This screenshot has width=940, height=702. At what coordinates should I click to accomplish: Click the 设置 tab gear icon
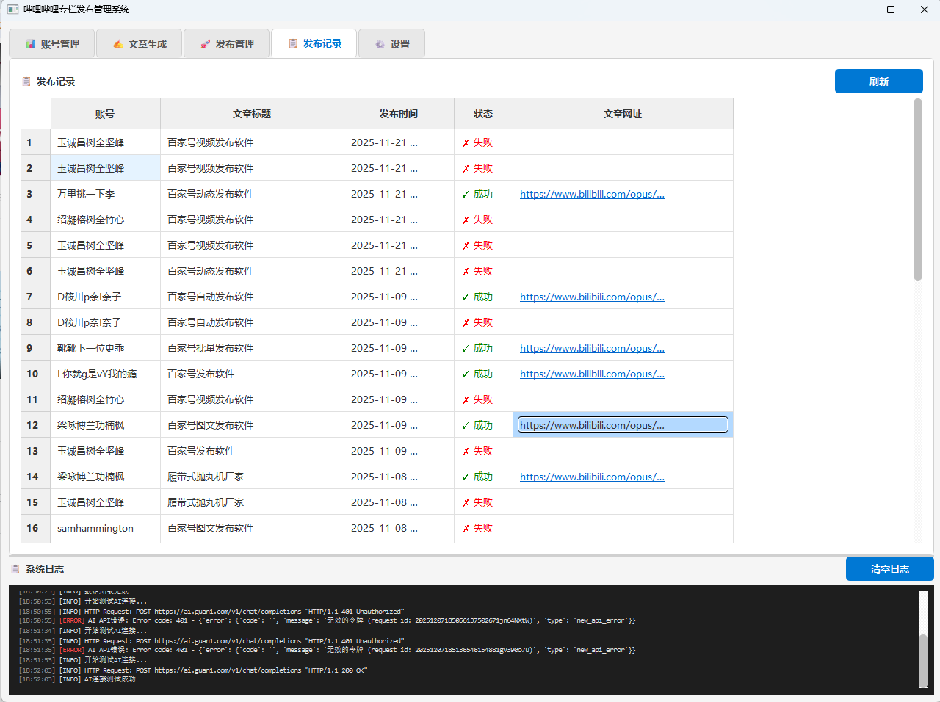[380, 44]
